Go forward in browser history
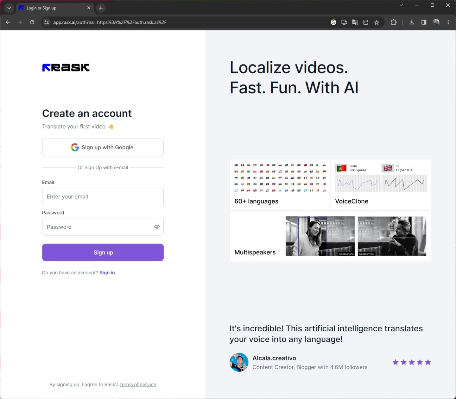This screenshot has height=399, width=456. (x=20, y=22)
